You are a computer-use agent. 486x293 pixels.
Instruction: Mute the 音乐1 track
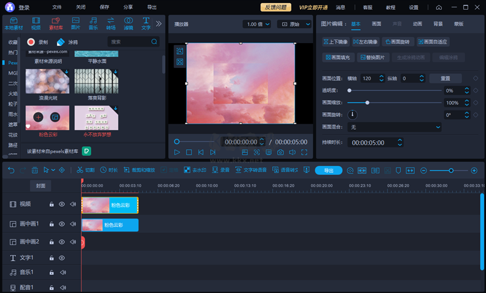tap(62, 272)
